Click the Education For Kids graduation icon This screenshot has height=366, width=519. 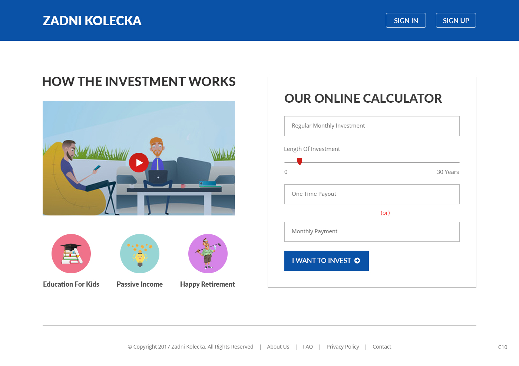[x=71, y=254]
